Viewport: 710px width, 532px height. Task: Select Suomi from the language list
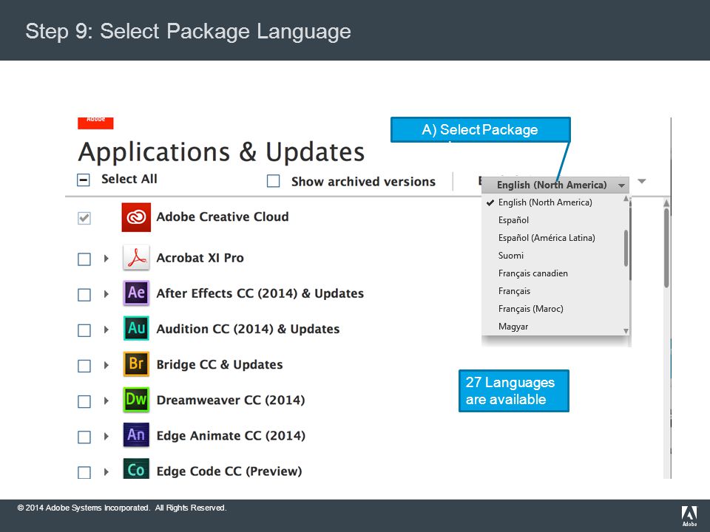pos(511,255)
